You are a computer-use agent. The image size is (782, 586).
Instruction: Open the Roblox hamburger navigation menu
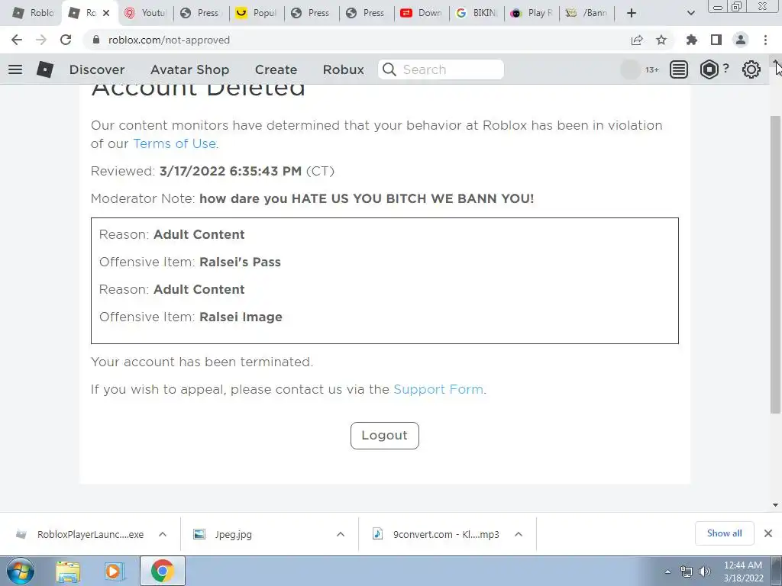[15, 69]
